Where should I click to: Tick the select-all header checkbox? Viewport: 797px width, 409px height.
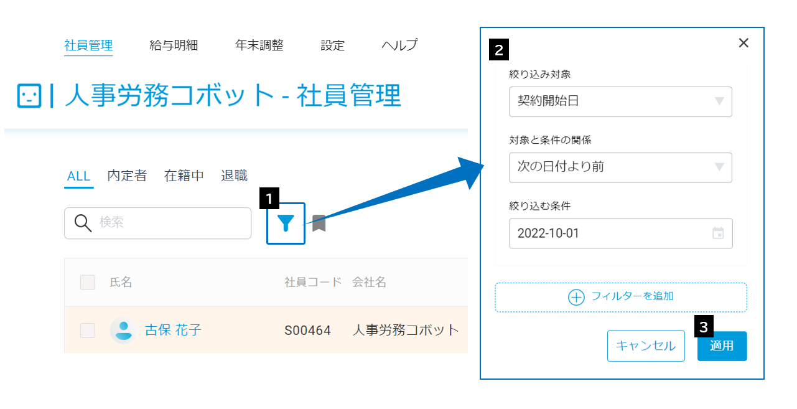pyautogui.click(x=87, y=282)
